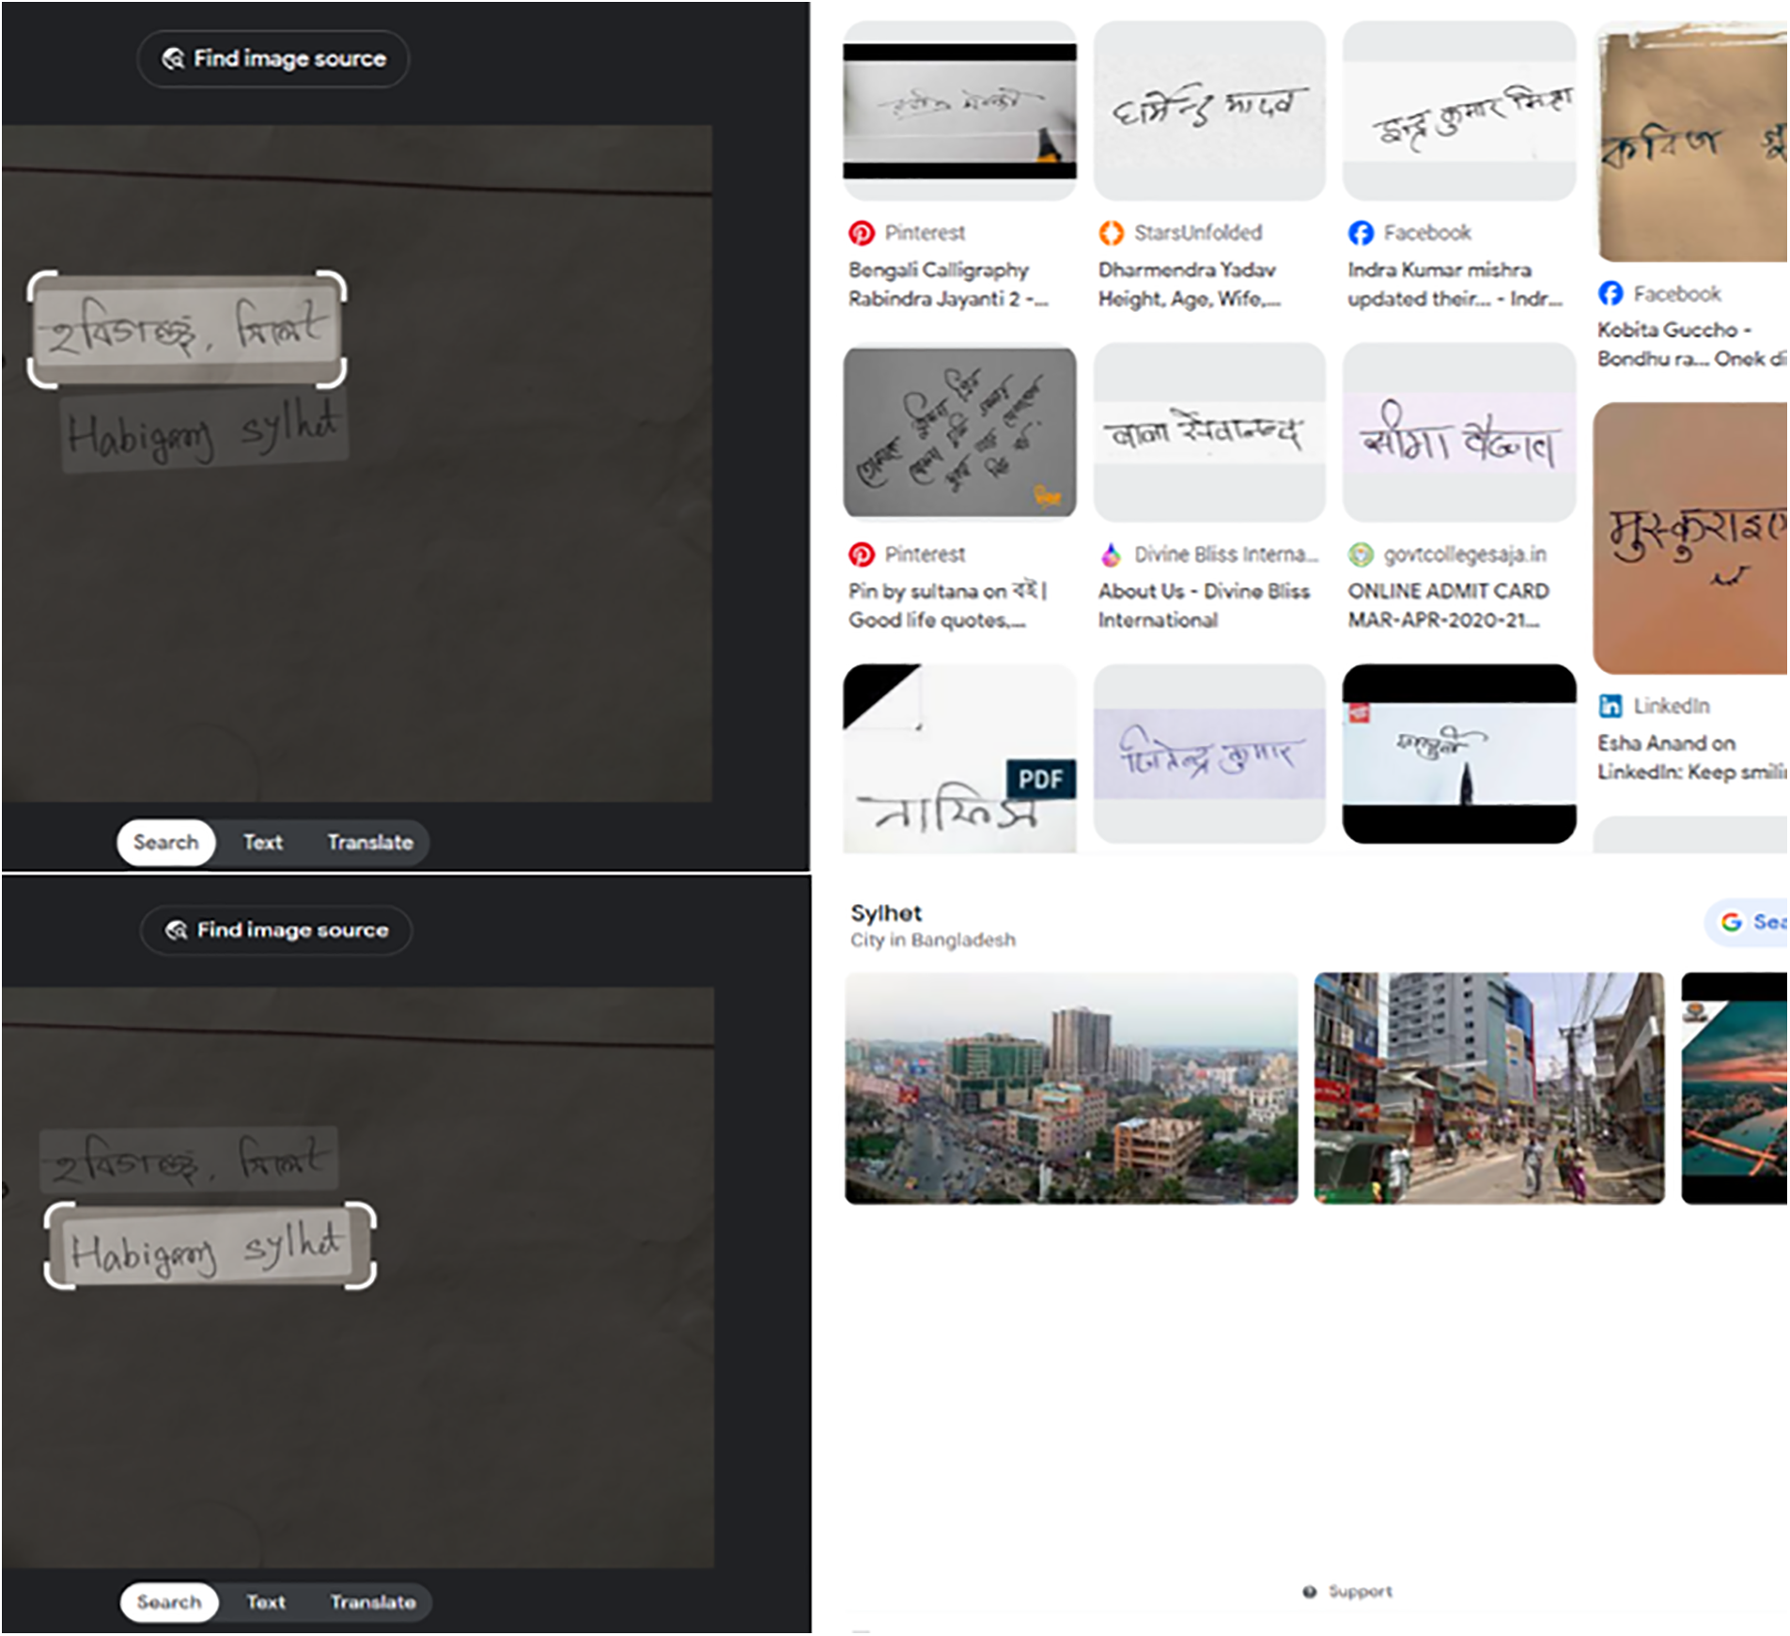Open Translate tab in bottom panel
This screenshot has height=1636, width=1790.
(x=372, y=1602)
